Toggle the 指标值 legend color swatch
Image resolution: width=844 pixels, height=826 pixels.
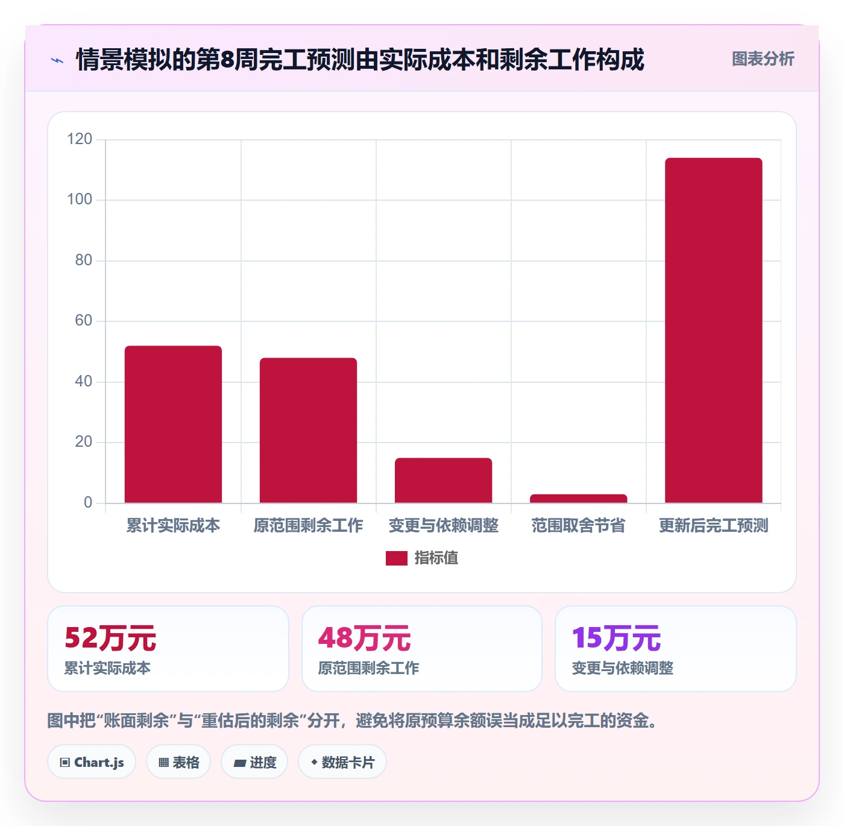pyautogui.click(x=397, y=558)
